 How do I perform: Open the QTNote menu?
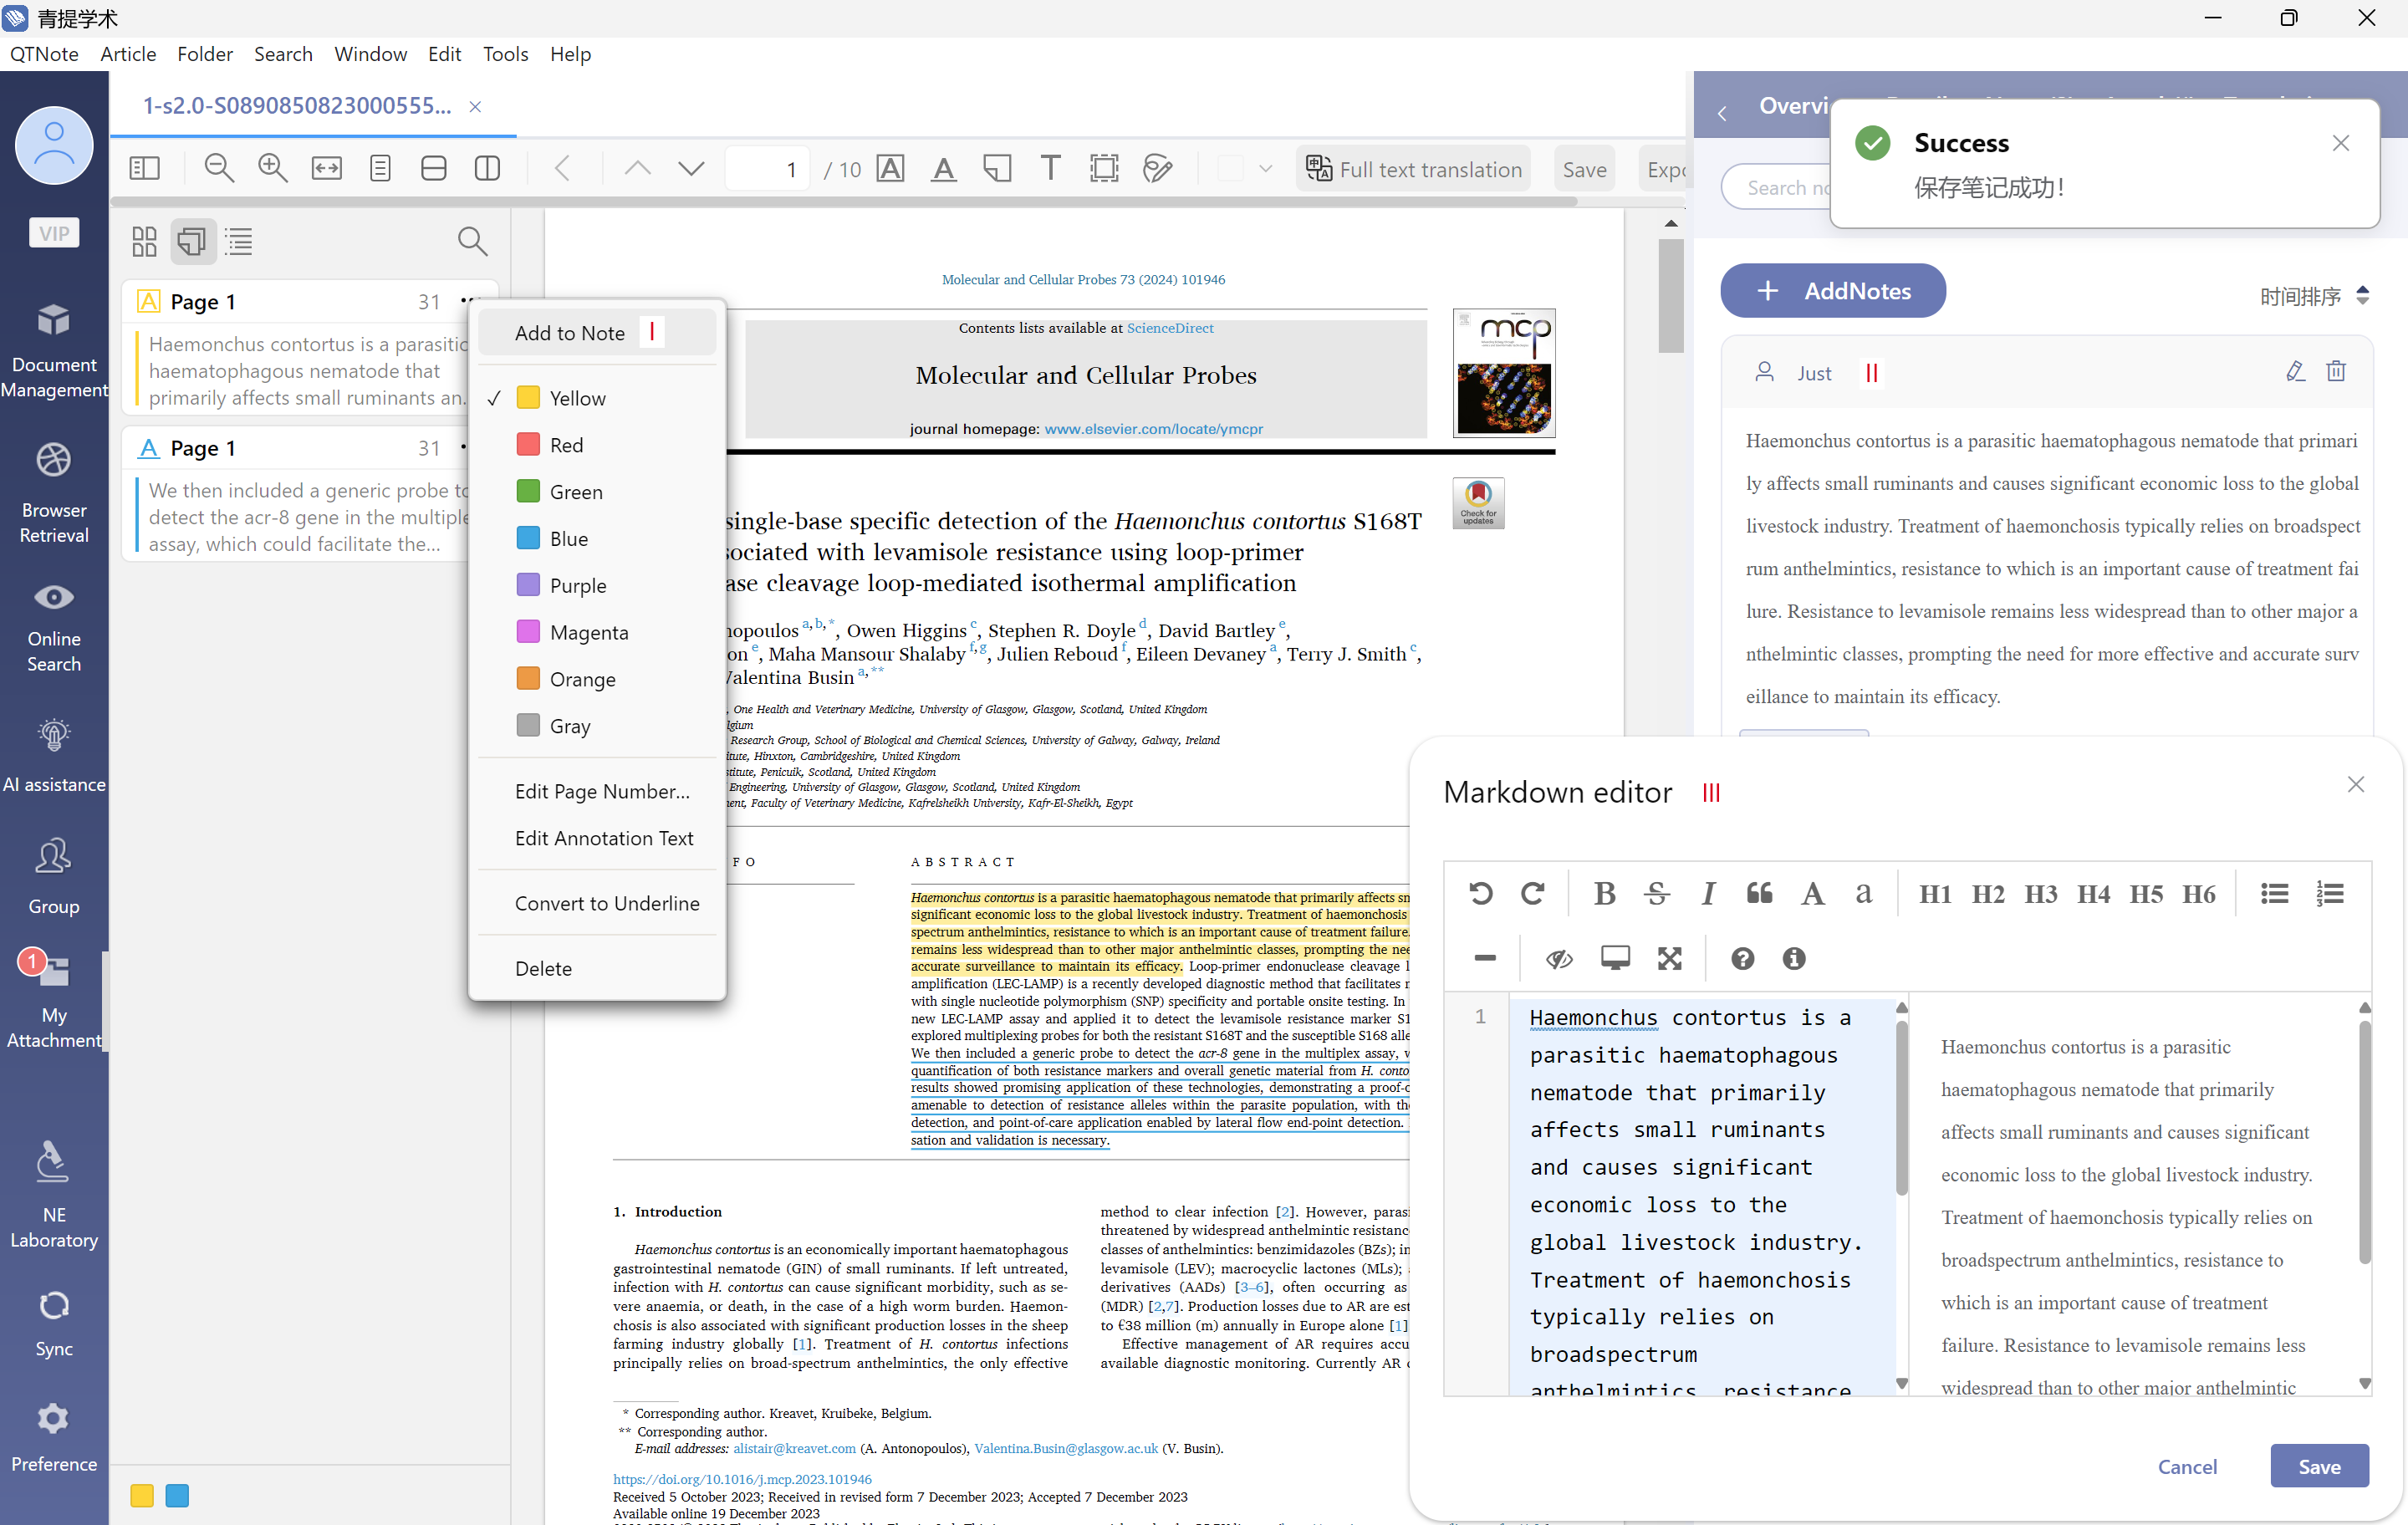[x=44, y=54]
